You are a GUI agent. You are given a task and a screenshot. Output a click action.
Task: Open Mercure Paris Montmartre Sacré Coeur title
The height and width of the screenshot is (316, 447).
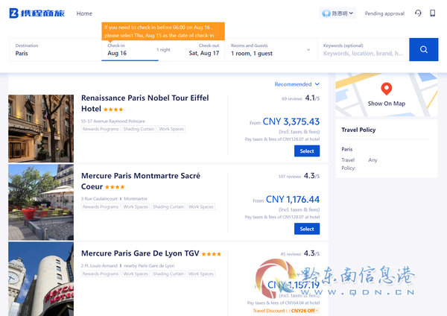pos(141,181)
